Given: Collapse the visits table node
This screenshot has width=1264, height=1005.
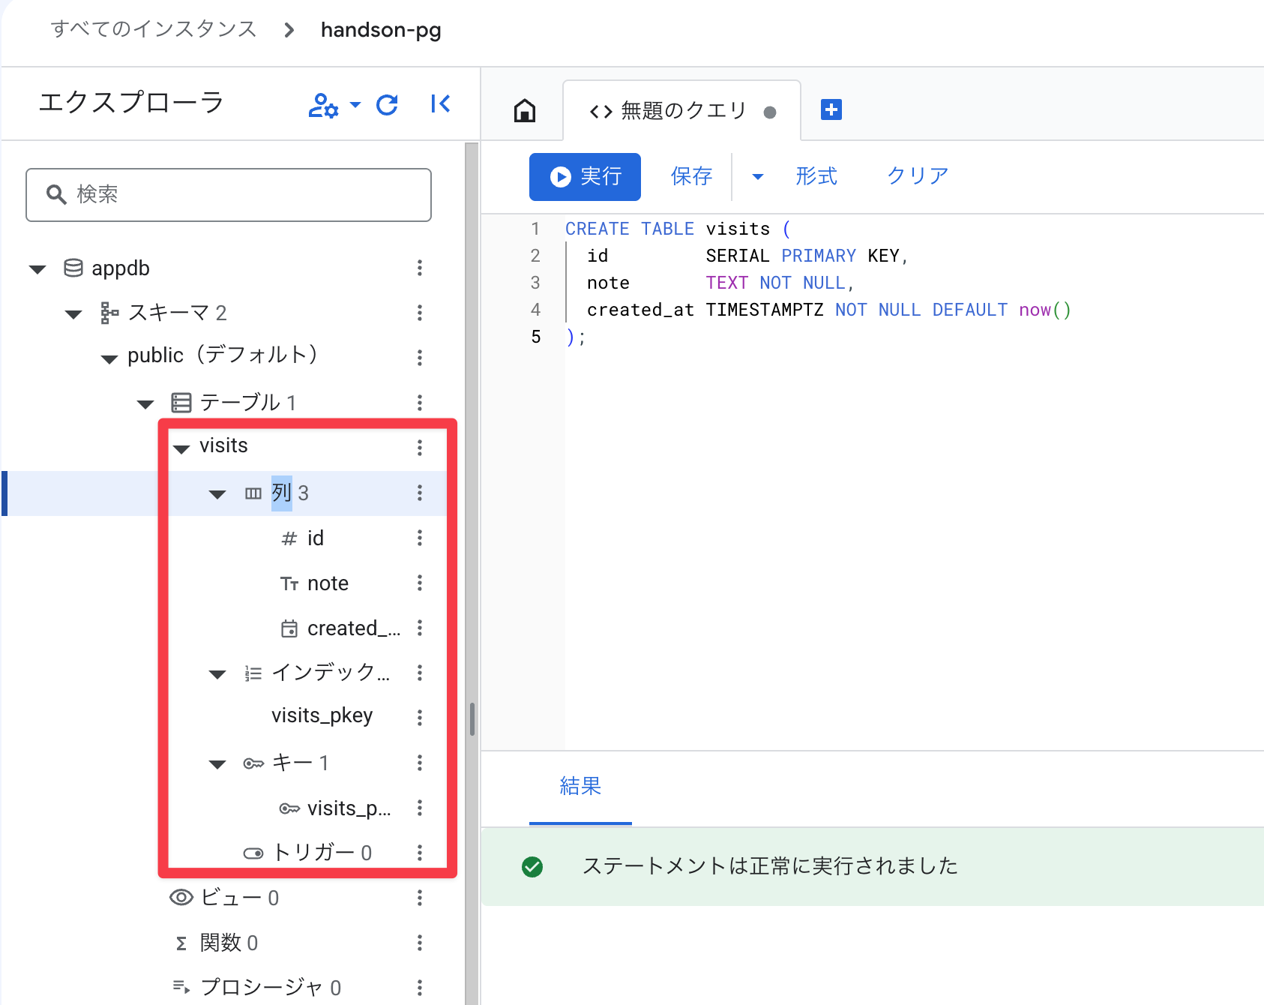Looking at the screenshot, I should pos(181,449).
